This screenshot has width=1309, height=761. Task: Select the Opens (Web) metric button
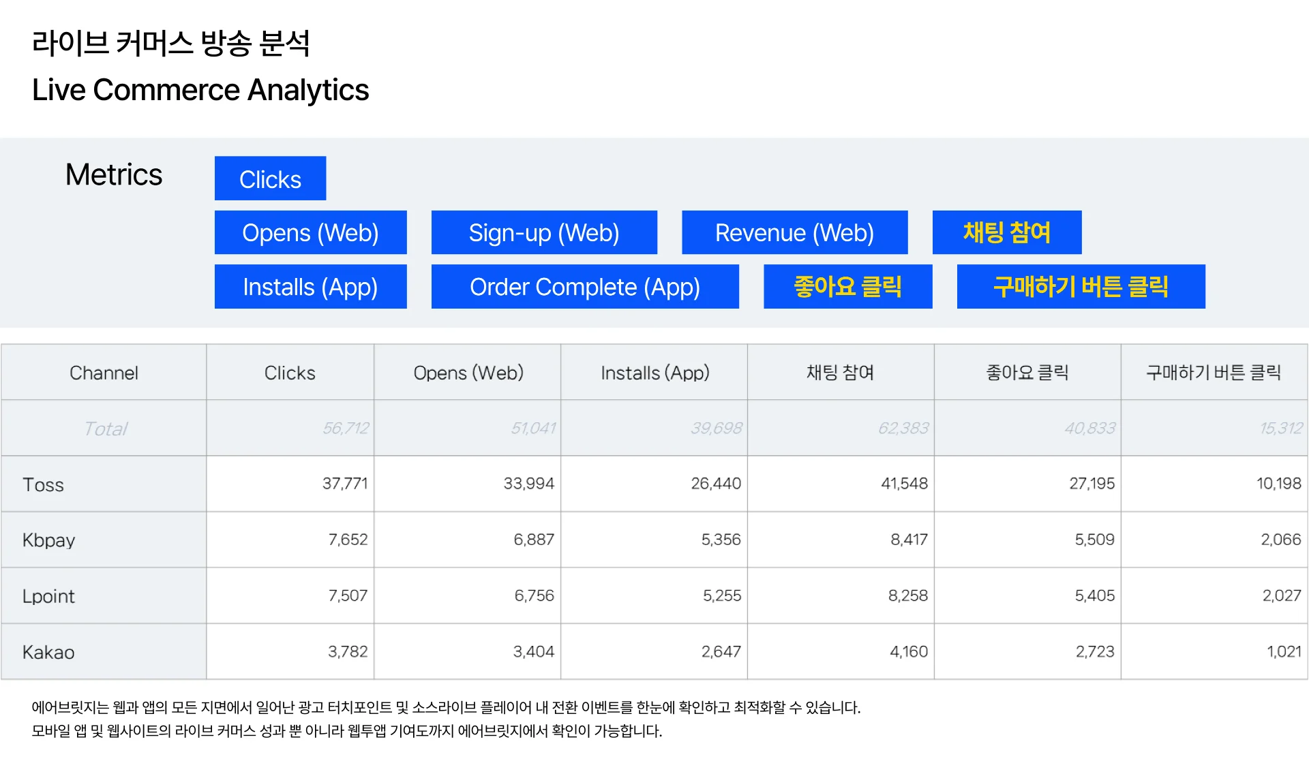(x=310, y=232)
